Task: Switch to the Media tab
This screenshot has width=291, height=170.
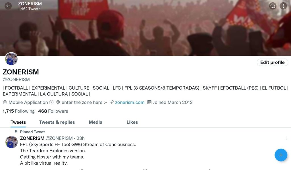Action: click(x=95, y=122)
